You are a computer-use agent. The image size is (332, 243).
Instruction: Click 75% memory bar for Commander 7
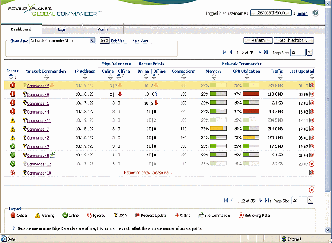[x=218, y=129]
